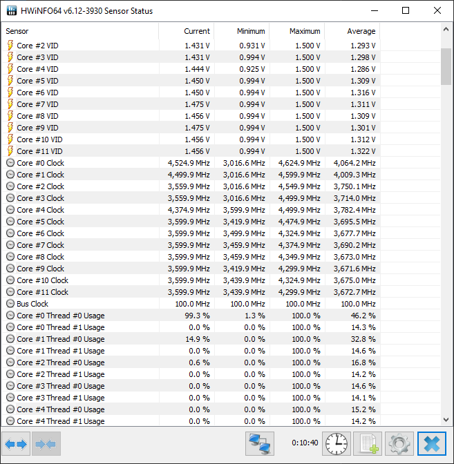Screen dimensions: 454x464
Task: Select the Core #8 Clock row label
Action: click(41, 257)
